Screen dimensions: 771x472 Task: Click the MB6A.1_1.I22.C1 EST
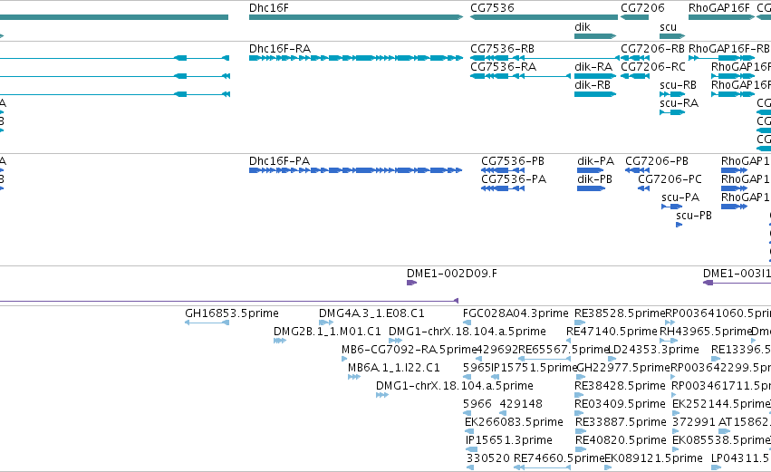tap(354, 378)
